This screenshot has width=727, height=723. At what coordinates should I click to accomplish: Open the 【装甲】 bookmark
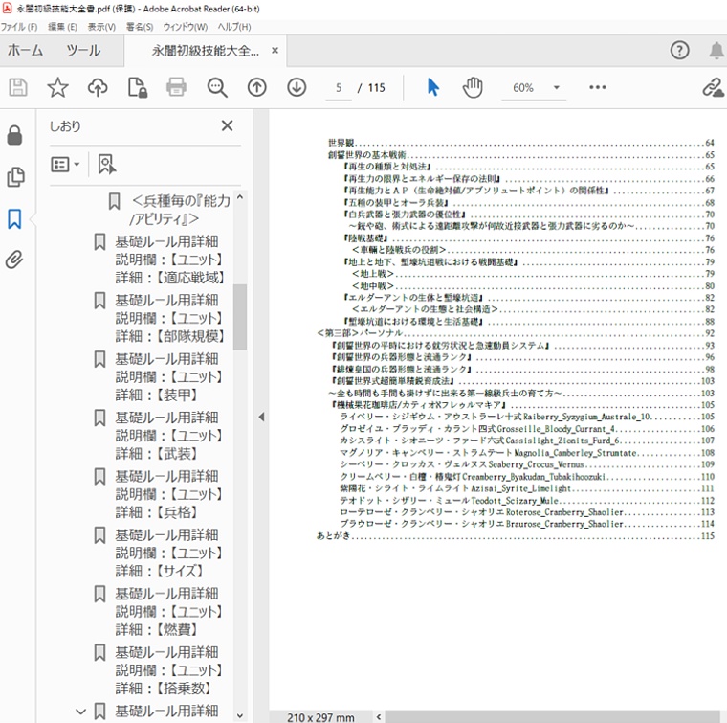(x=168, y=376)
